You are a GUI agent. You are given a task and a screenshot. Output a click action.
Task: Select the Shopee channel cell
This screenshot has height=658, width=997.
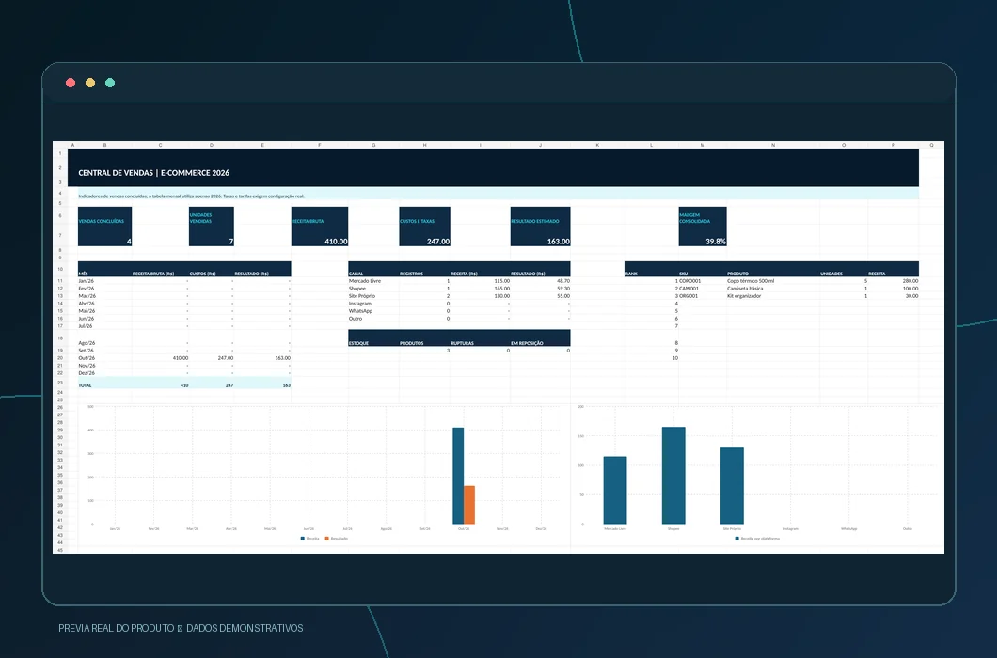[357, 289]
